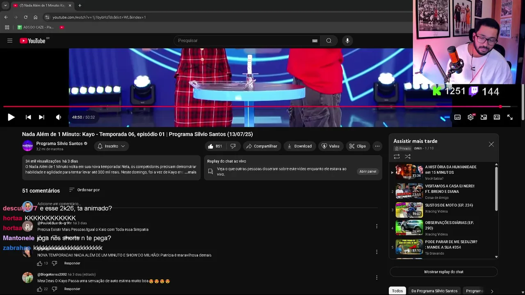The image size is (525, 295).
Task: Create a Clipe from the video
Action: point(357,146)
